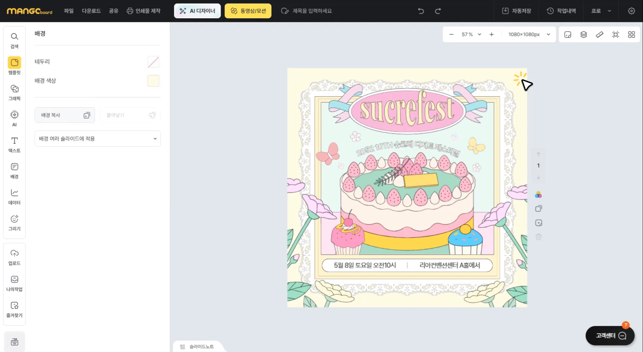Click the undo arrow
Screen dimensions: 643x352
click(x=421, y=11)
